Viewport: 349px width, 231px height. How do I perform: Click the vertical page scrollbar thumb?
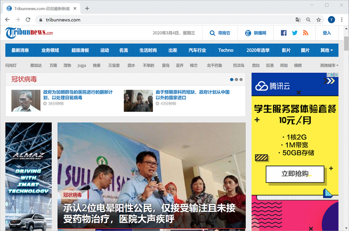tap(346, 43)
